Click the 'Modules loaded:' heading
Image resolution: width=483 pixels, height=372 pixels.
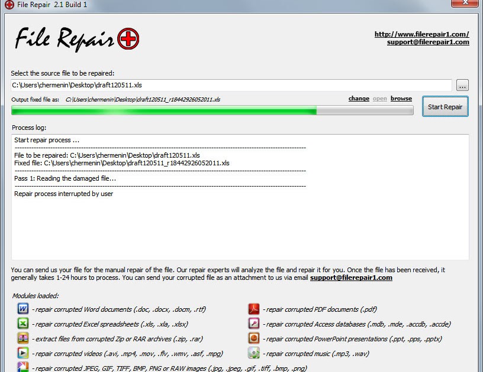pyautogui.click(x=36, y=296)
